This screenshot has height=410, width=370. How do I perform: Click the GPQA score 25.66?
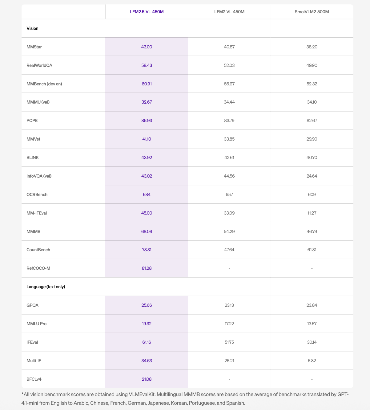click(x=147, y=305)
